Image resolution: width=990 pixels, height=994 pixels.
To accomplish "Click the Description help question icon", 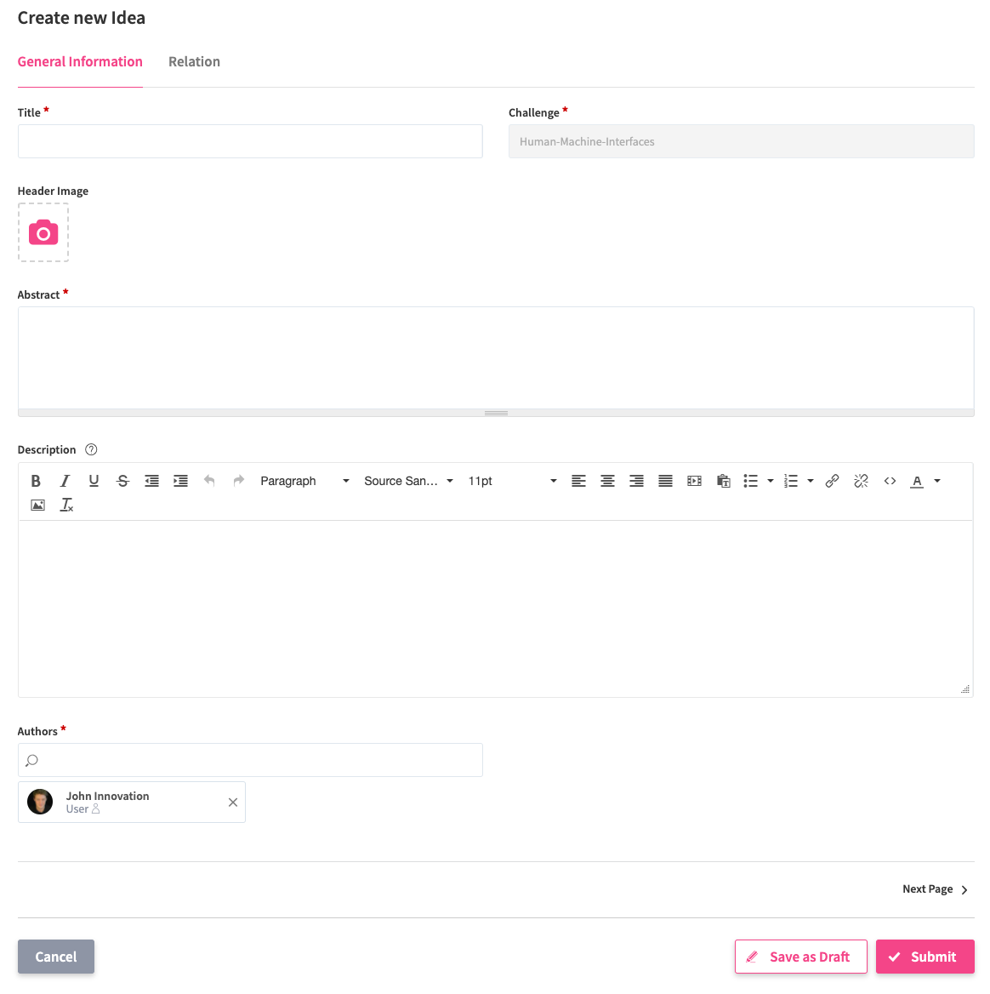I will 92,449.
